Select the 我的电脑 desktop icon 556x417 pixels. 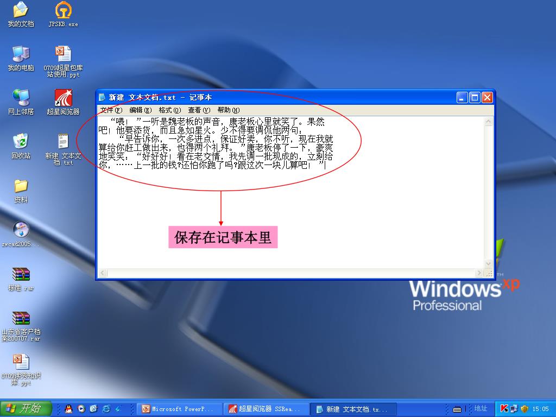(21, 59)
